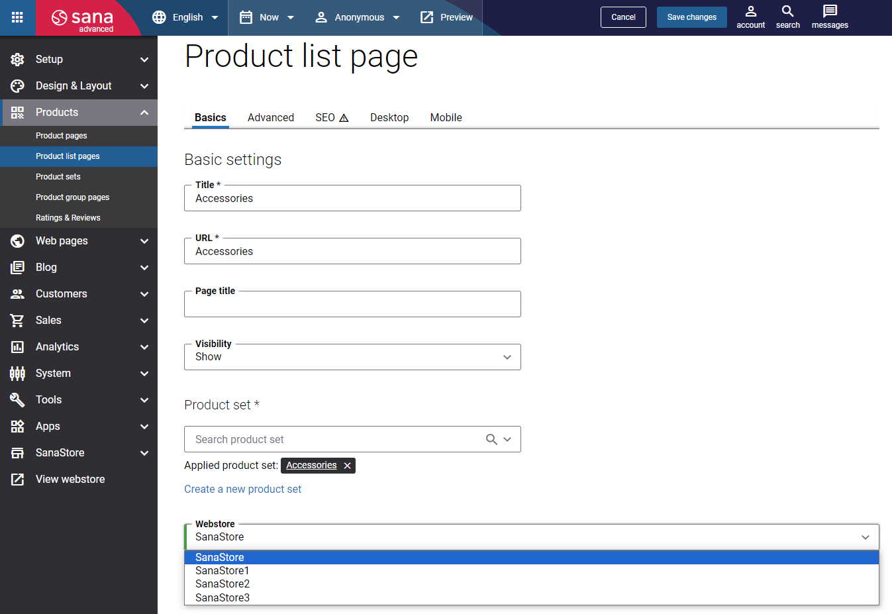
Task: Click the System sliders icon
Action: click(x=17, y=374)
